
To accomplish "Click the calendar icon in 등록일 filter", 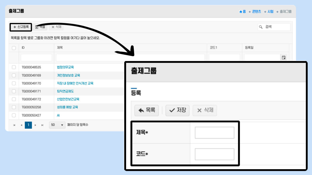I will point(284,58).
